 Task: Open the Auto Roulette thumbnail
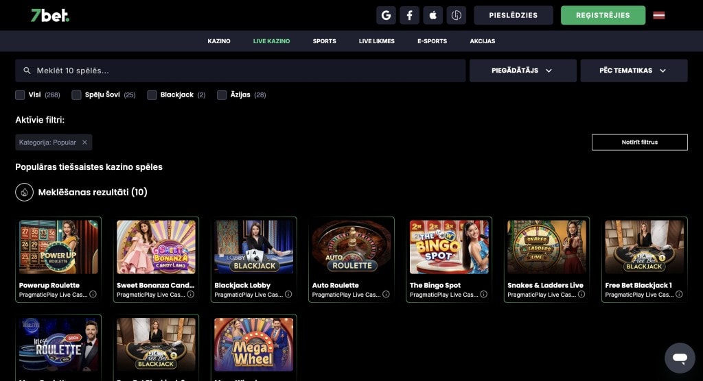coord(351,247)
